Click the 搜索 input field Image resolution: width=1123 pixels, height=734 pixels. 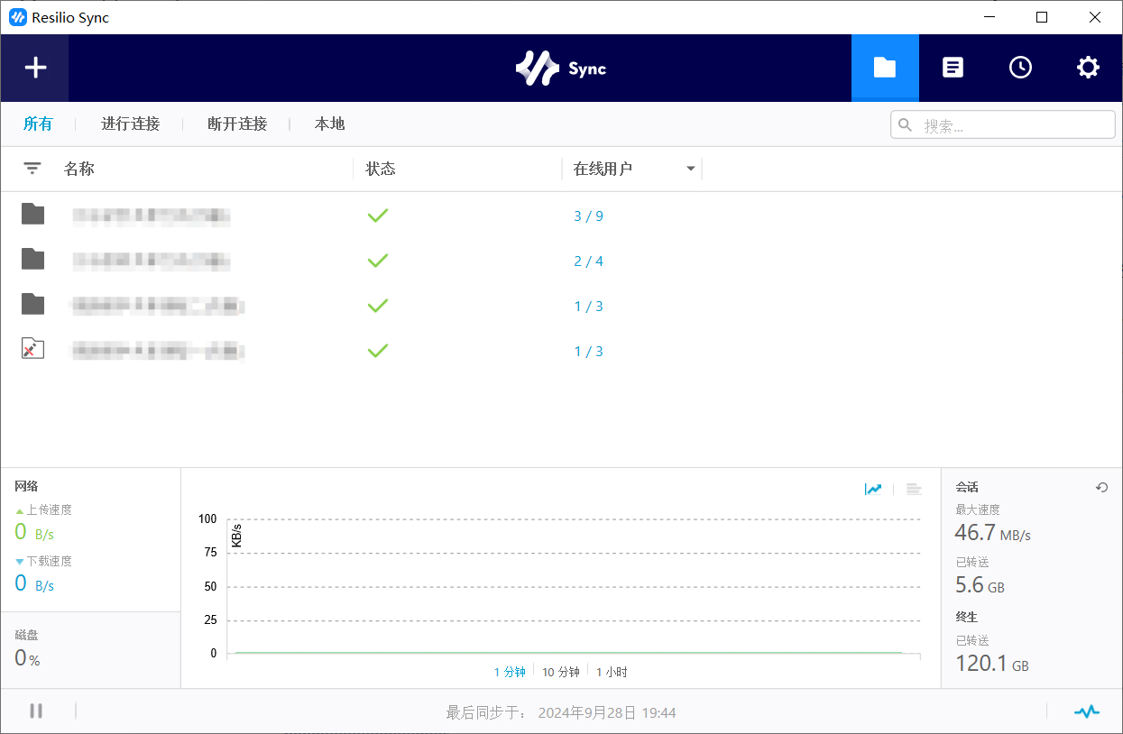(x=1003, y=124)
